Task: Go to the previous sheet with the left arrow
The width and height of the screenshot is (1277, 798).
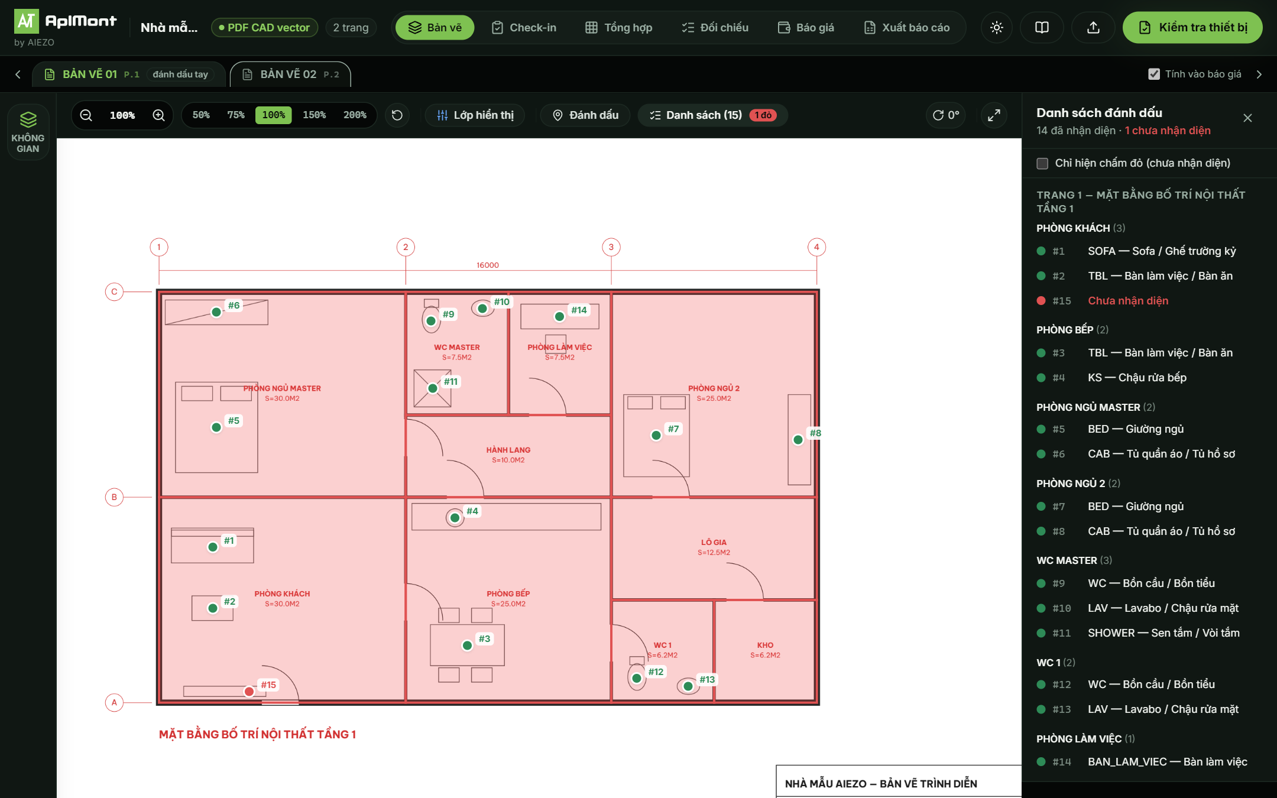Action: pos(18,74)
